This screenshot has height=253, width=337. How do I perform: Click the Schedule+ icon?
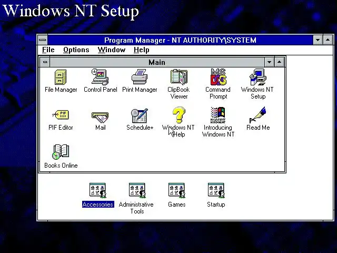click(x=140, y=115)
